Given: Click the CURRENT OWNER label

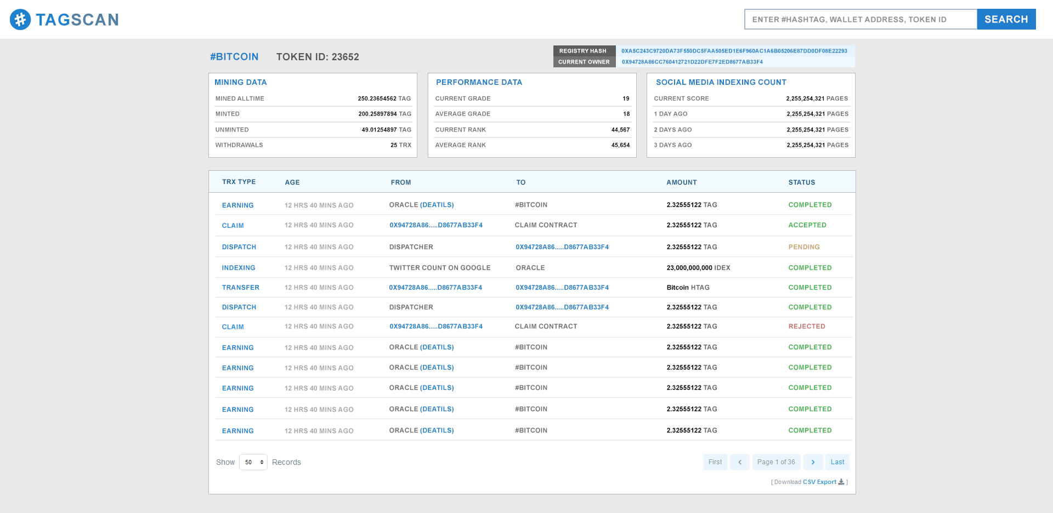Looking at the screenshot, I should (584, 62).
